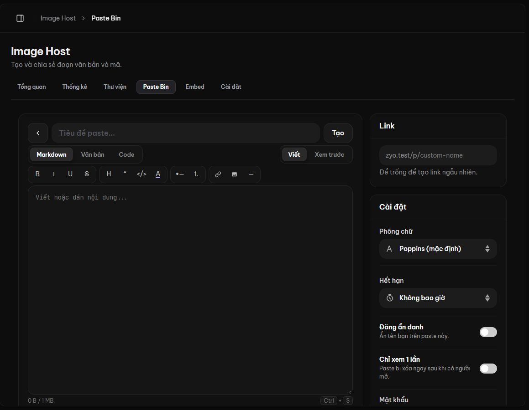
Task: Insert a bulleted list
Action: [180, 174]
